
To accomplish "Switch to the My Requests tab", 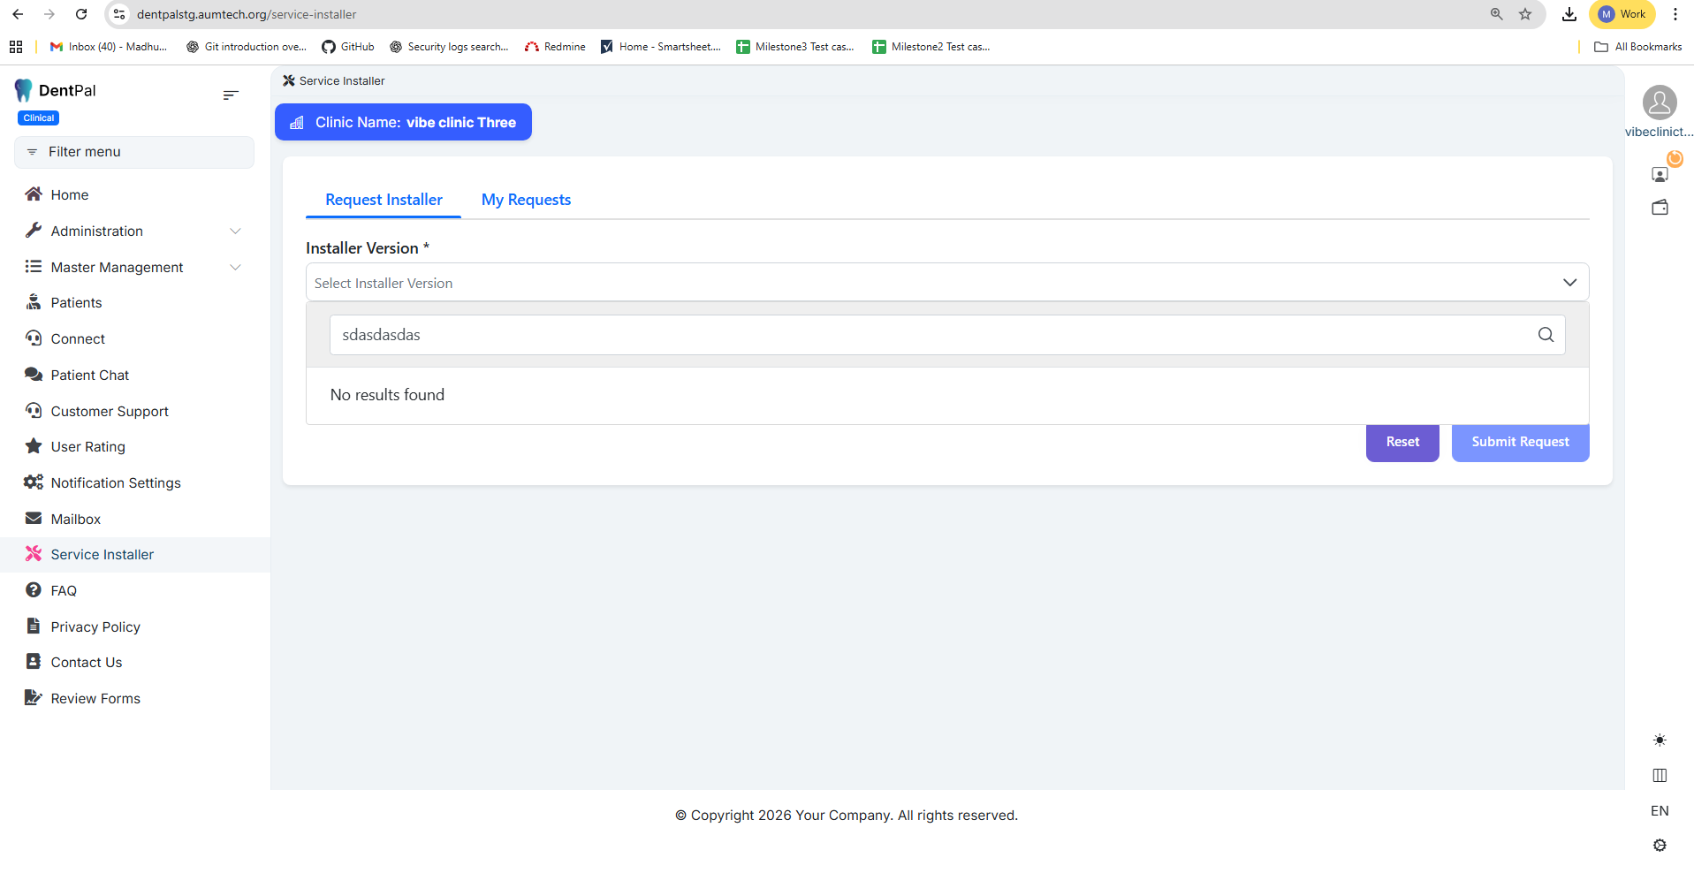I will coord(526,200).
